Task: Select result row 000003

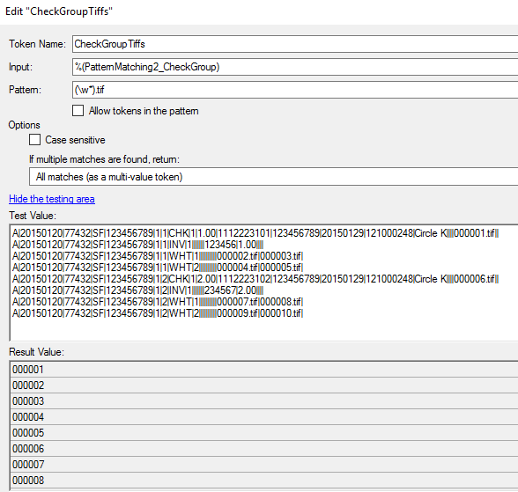Action: [x=264, y=401]
